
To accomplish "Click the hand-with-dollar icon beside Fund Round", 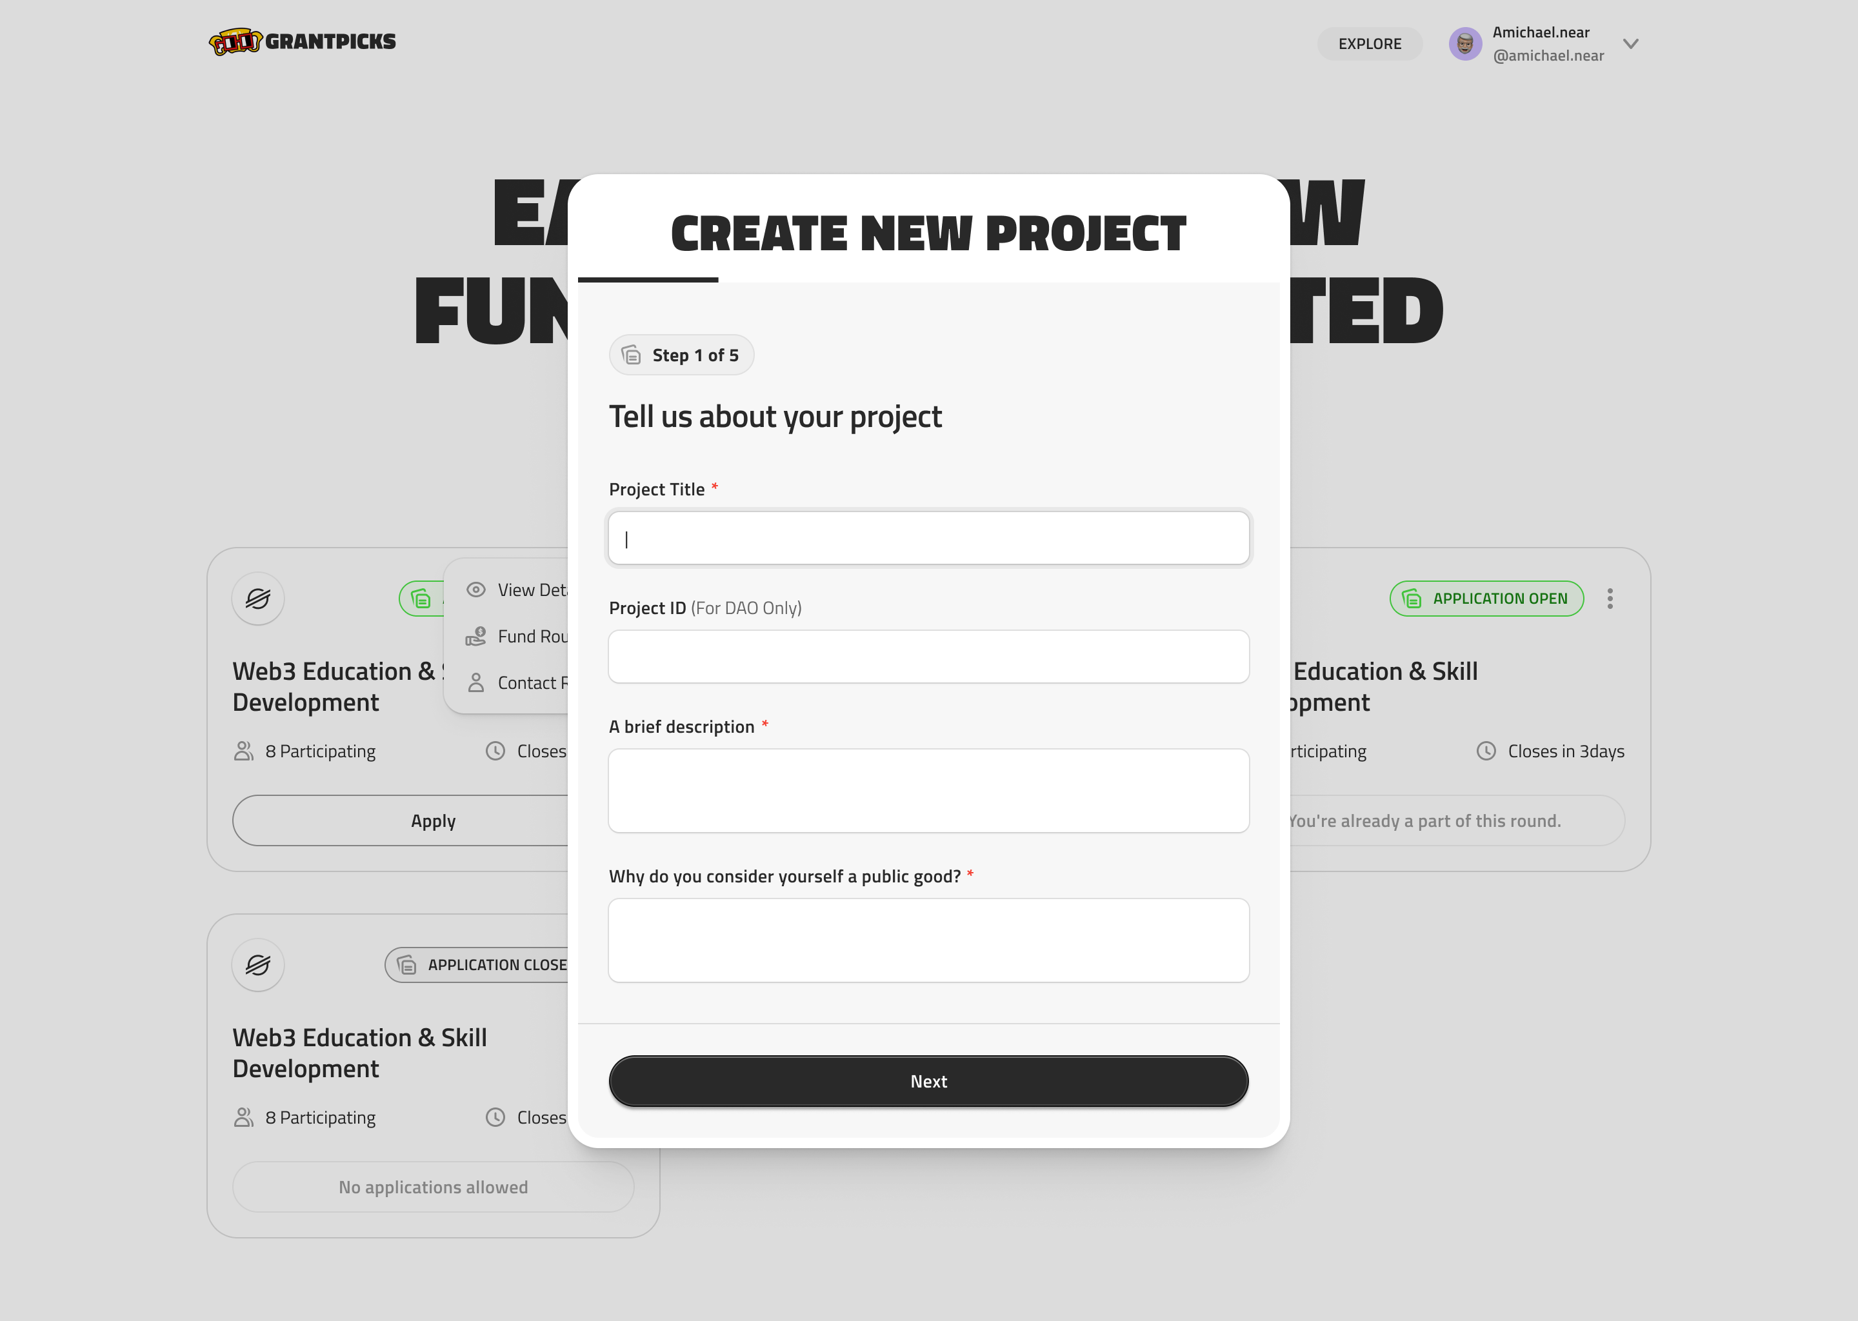I will coord(476,636).
